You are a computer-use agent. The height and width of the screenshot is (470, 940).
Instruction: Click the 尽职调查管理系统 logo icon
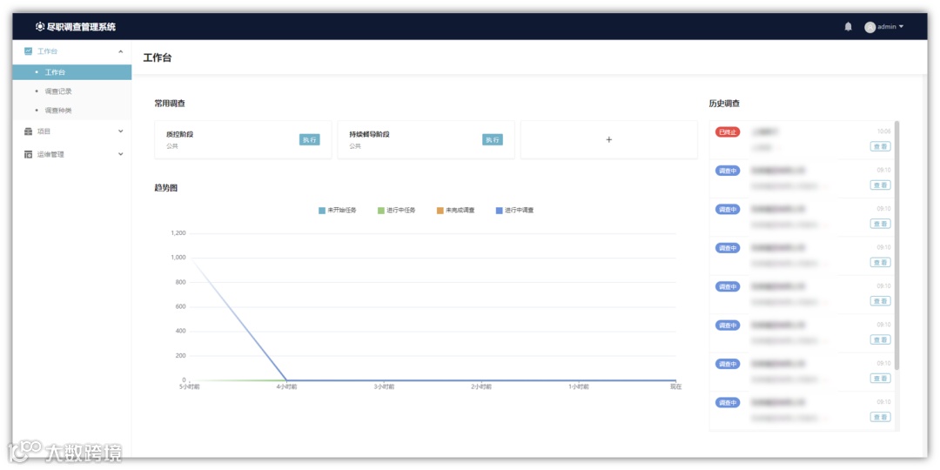tap(40, 26)
